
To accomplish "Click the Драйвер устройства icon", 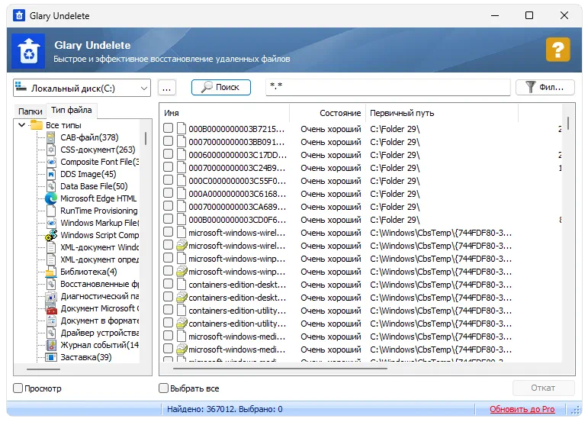I will click(x=51, y=333).
